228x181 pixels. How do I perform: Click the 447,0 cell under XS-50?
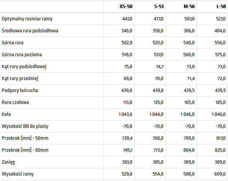(x=127, y=19)
